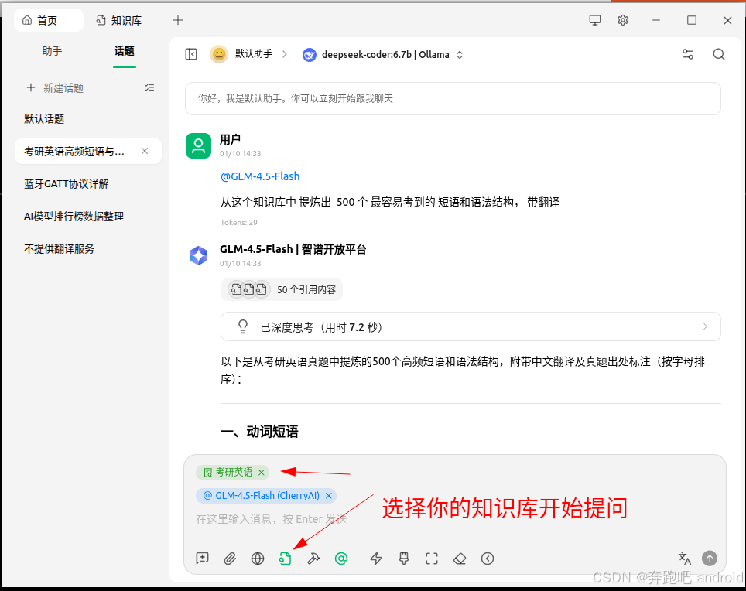
Task: Expand the deepseek-coder model selector
Action: coord(459,54)
